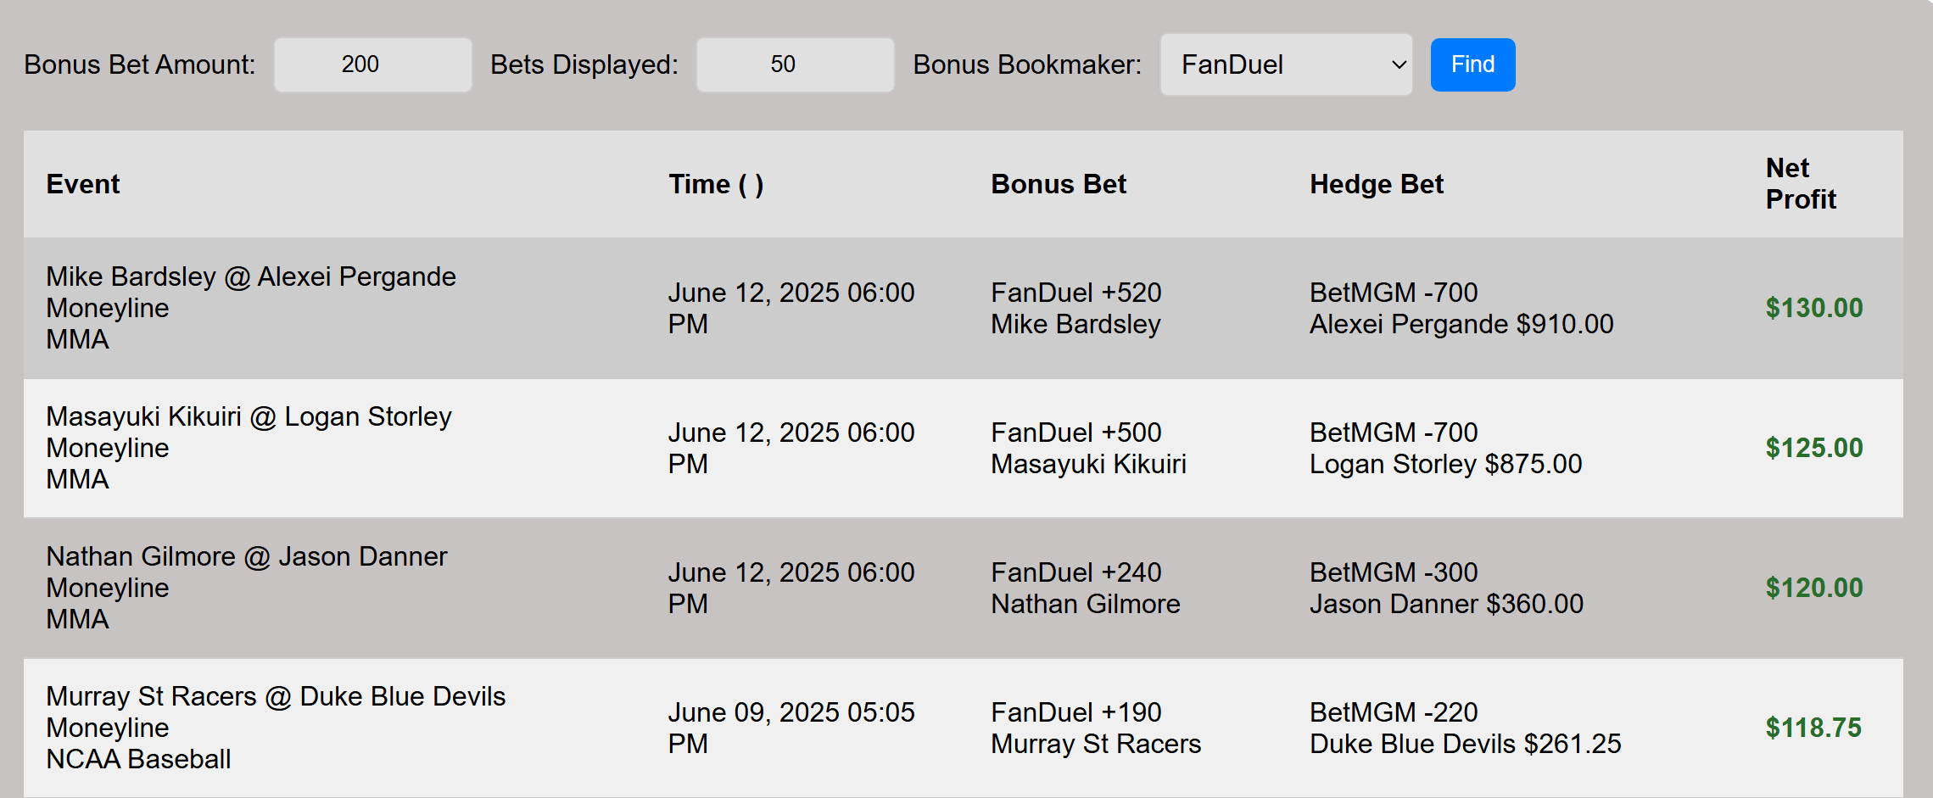The width and height of the screenshot is (1933, 798).
Task: Select the Nathan Gilmore @ Jason Danner row
Action: [x=247, y=587]
